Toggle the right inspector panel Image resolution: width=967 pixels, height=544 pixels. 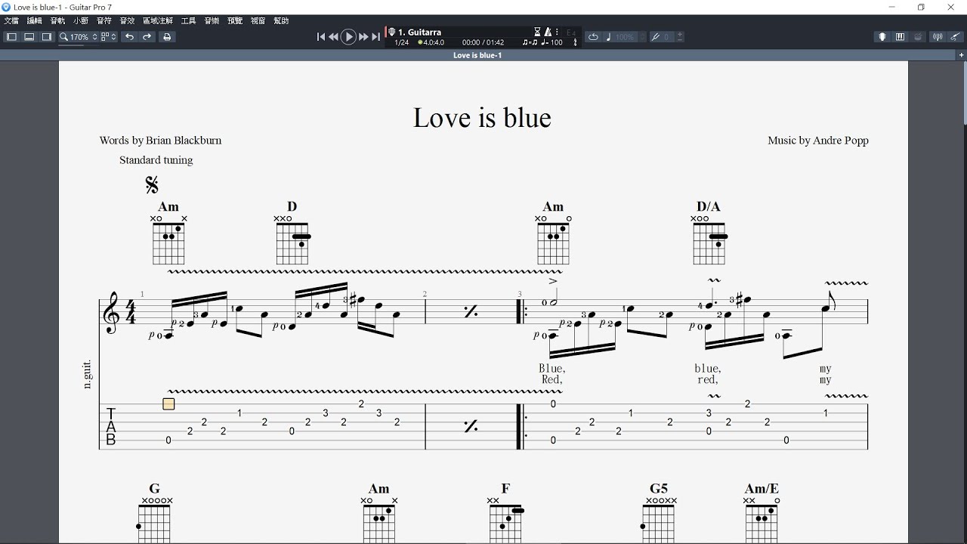click(x=47, y=37)
